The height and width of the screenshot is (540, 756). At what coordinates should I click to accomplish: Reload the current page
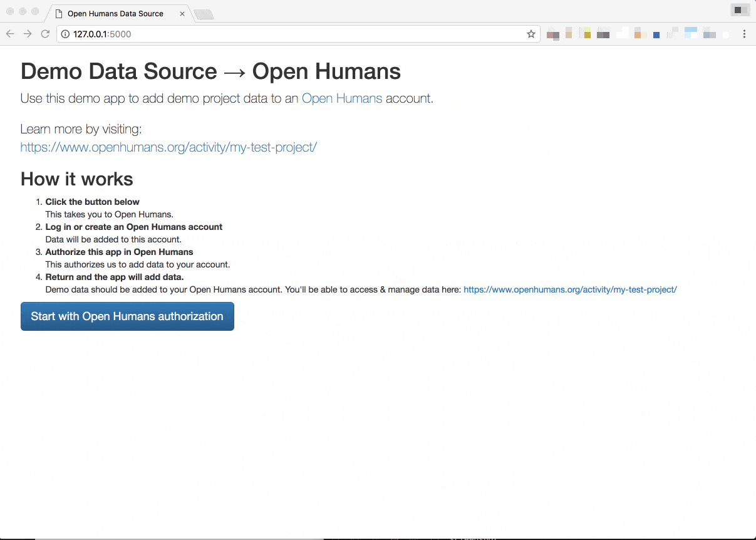click(x=45, y=34)
